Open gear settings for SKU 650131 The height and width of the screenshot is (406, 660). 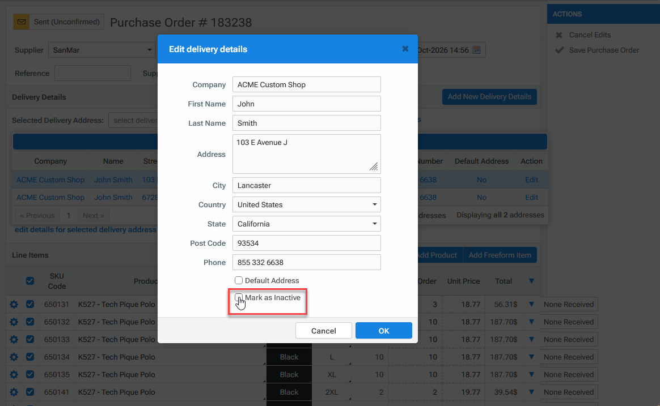pos(14,304)
